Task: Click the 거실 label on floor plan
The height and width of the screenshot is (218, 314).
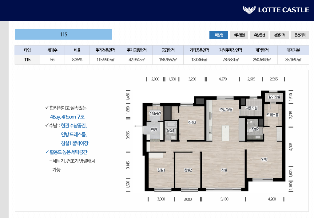Action: 224,170
